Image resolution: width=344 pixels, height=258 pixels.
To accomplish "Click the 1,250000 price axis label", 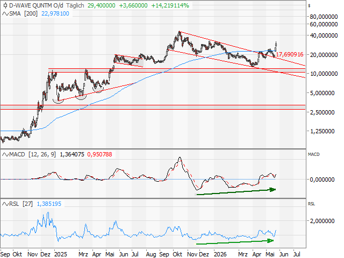I will pos(322,131).
